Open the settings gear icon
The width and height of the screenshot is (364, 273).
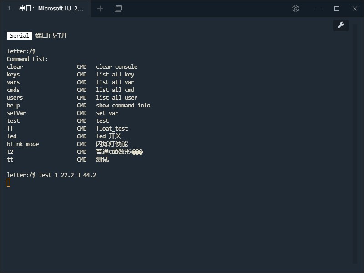(296, 8)
